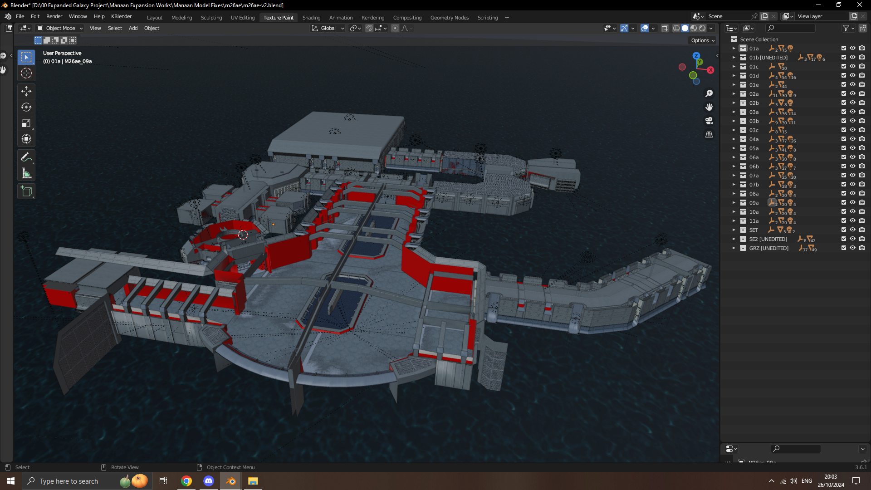Image resolution: width=871 pixels, height=490 pixels.
Task: Switch to the Geometry Nodes workspace tab
Action: [x=449, y=18]
